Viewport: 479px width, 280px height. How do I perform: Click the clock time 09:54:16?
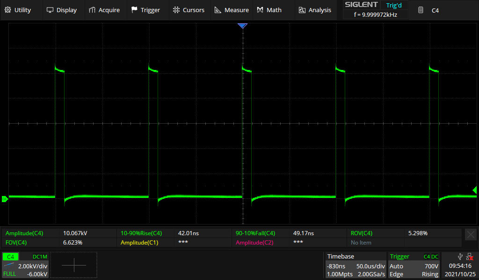tap(460, 266)
